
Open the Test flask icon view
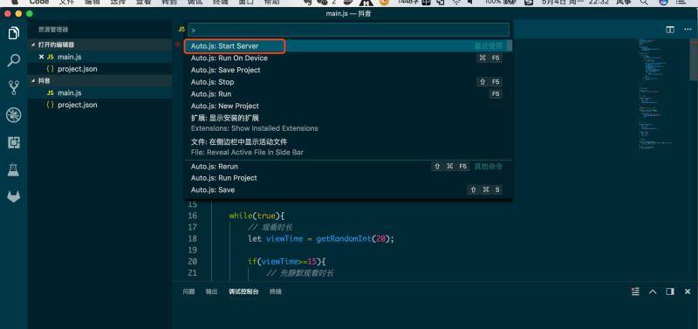pos(13,169)
